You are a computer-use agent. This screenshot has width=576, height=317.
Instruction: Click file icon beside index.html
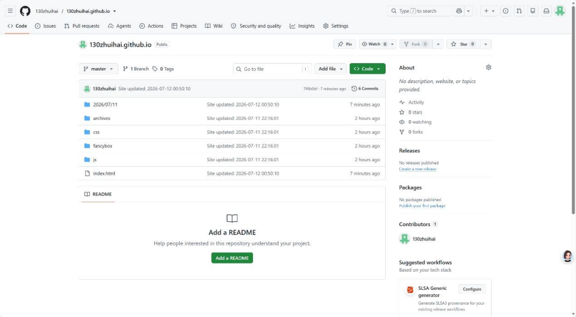pyautogui.click(x=87, y=173)
